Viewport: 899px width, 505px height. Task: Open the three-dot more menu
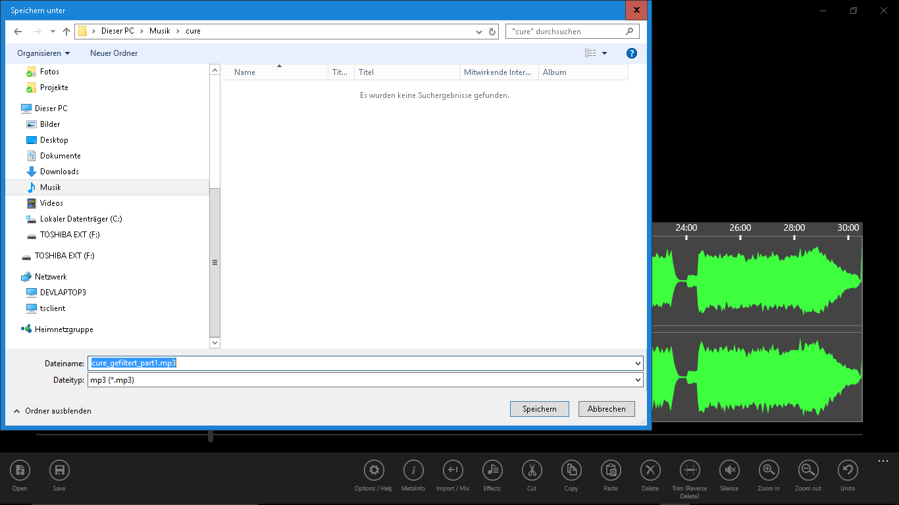coord(883,462)
